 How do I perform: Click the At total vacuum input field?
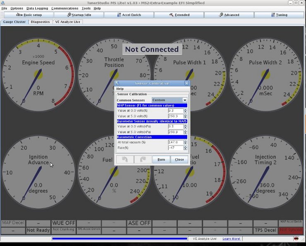coord(175,142)
